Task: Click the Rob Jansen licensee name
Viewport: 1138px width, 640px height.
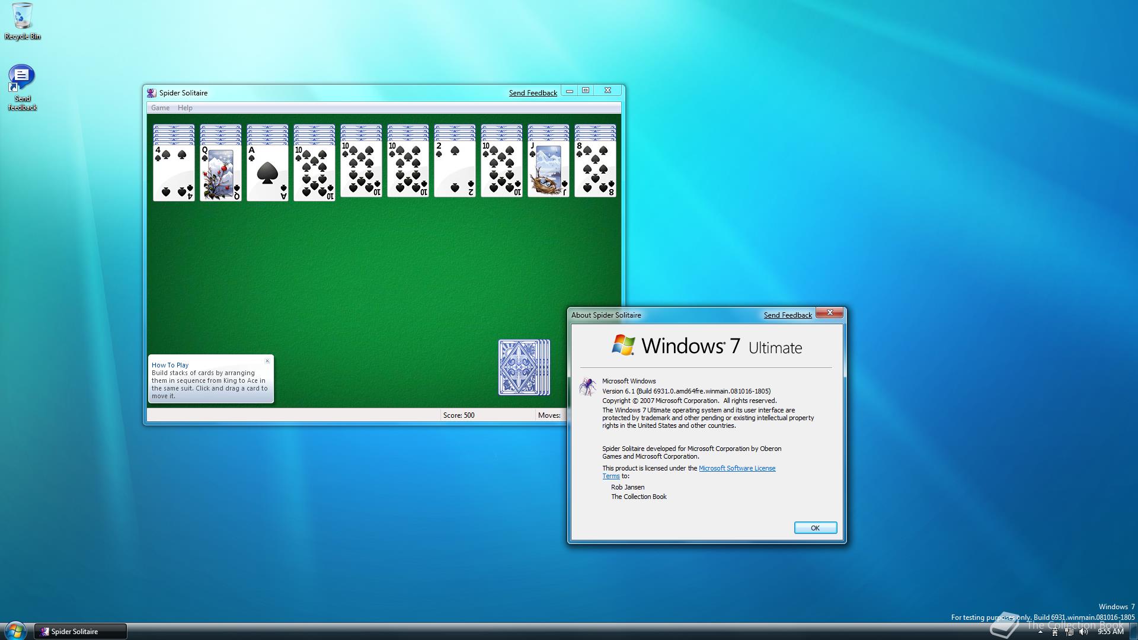Action: tap(628, 487)
